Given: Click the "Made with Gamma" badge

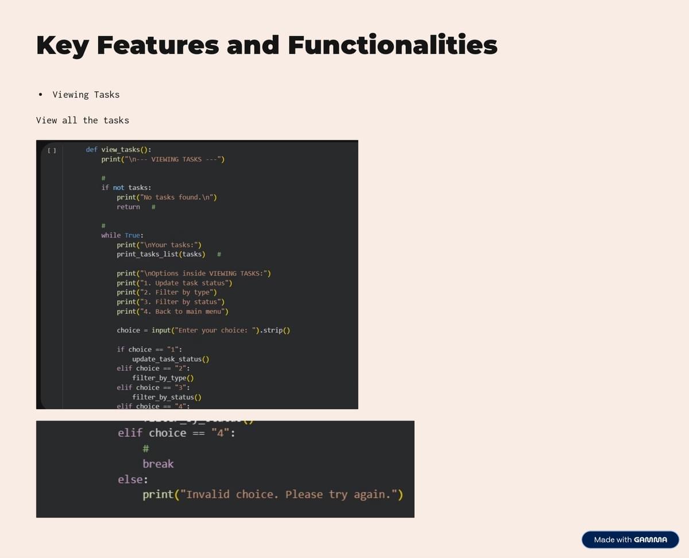Looking at the screenshot, I should point(630,540).
